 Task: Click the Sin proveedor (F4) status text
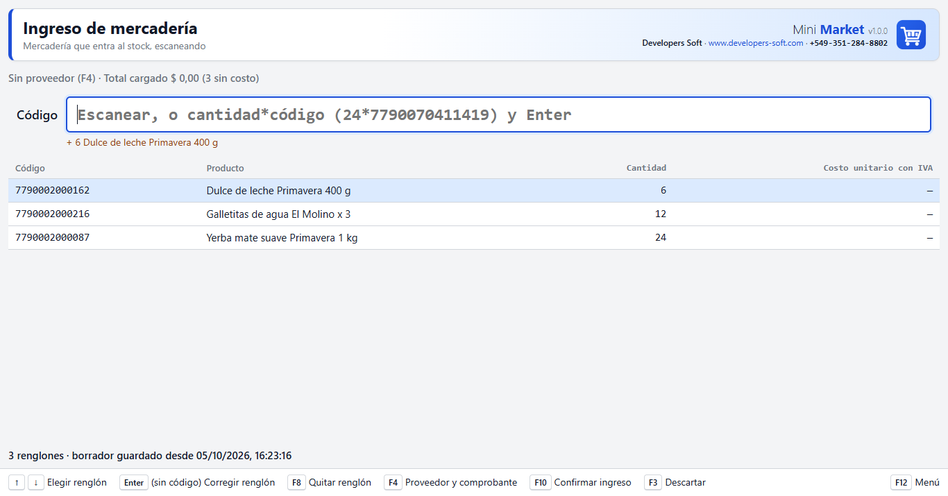[x=52, y=78]
